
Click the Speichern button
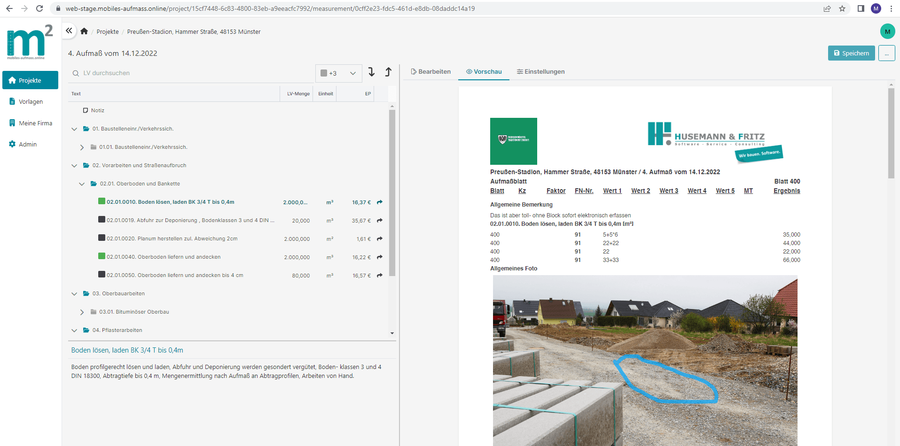pyautogui.click(x=851, y=54)
